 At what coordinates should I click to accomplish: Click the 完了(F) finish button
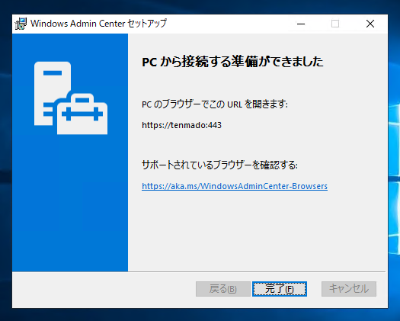pyautogui.click(x=280, y=289)
